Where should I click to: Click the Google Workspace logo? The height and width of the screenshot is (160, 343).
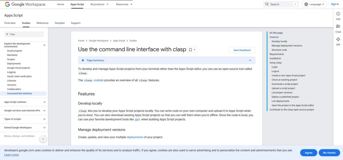tap(25, 4)
